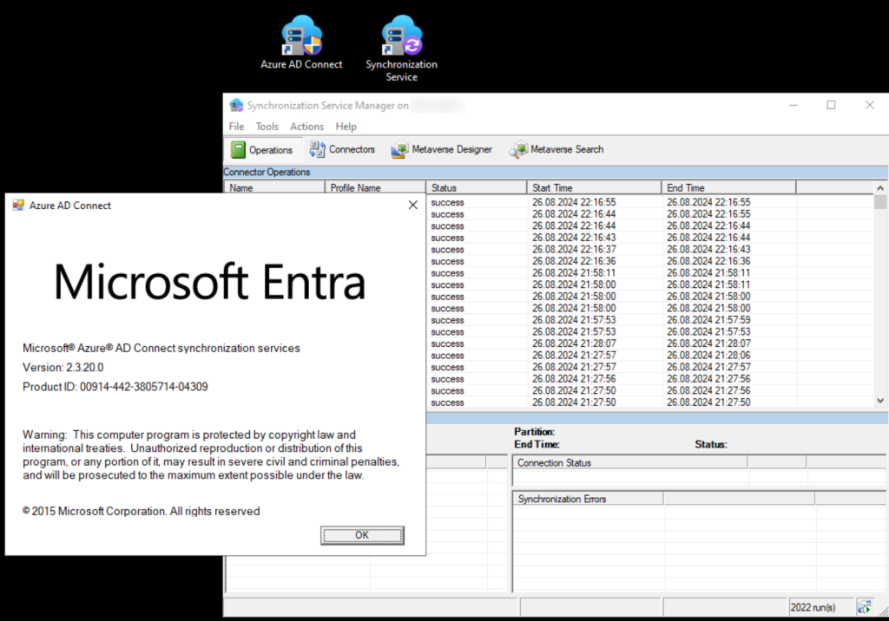Click the operations list scrollbar thumb
Viewport: 889px width, 621px height.
(x=880, y=202)
